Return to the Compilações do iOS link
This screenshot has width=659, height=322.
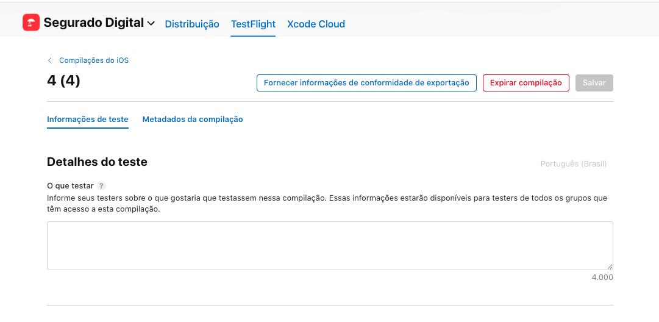(93, 60)
